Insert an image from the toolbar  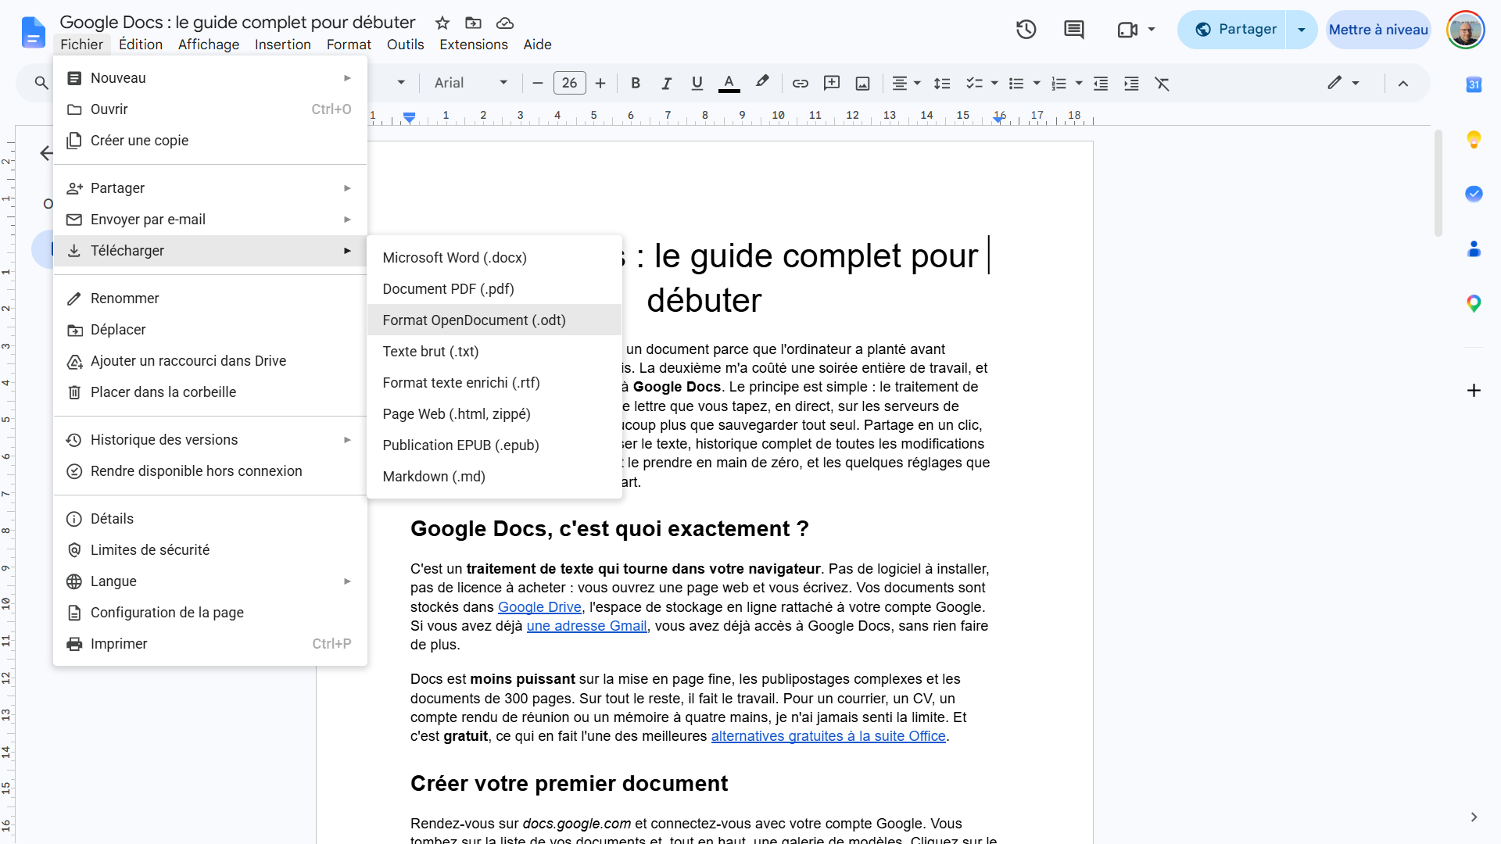pyautogui.click(x=862, y=83)
